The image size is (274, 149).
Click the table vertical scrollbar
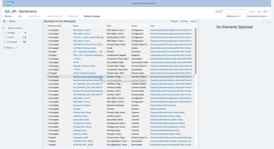pos(196,51)
